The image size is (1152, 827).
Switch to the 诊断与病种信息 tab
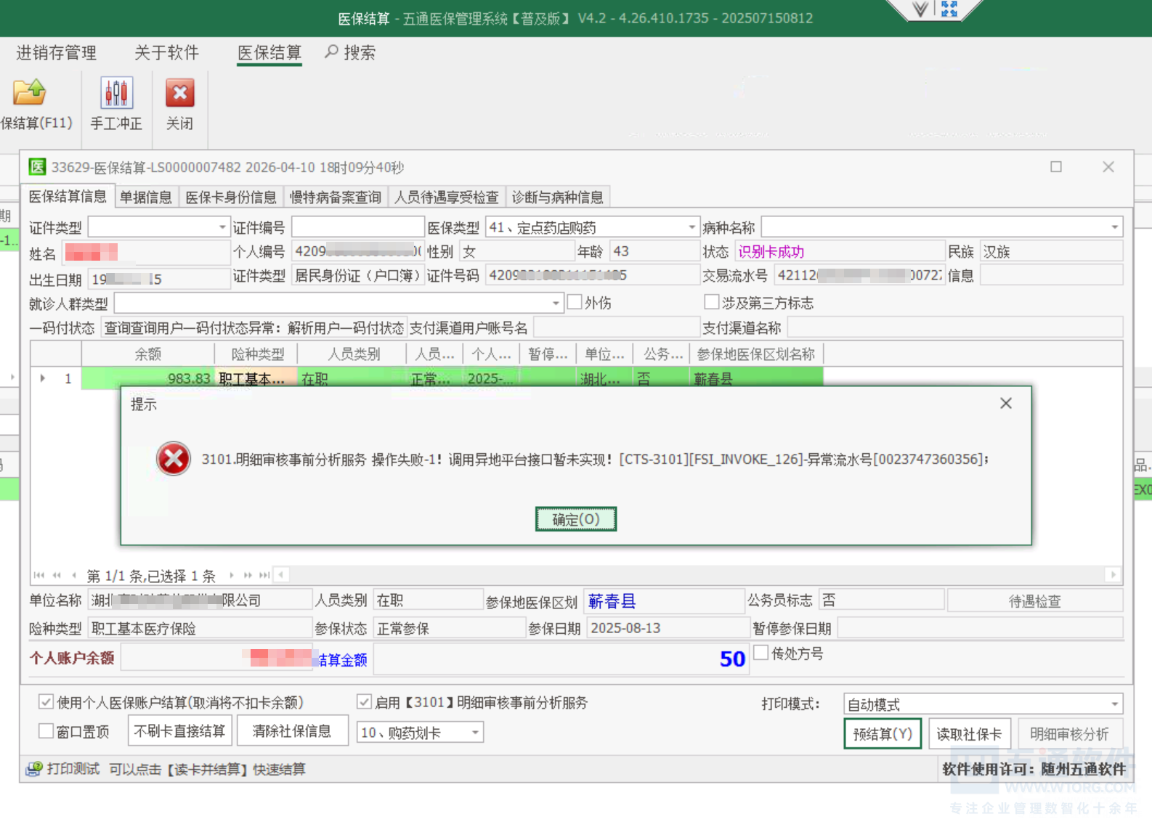point(558,197)
